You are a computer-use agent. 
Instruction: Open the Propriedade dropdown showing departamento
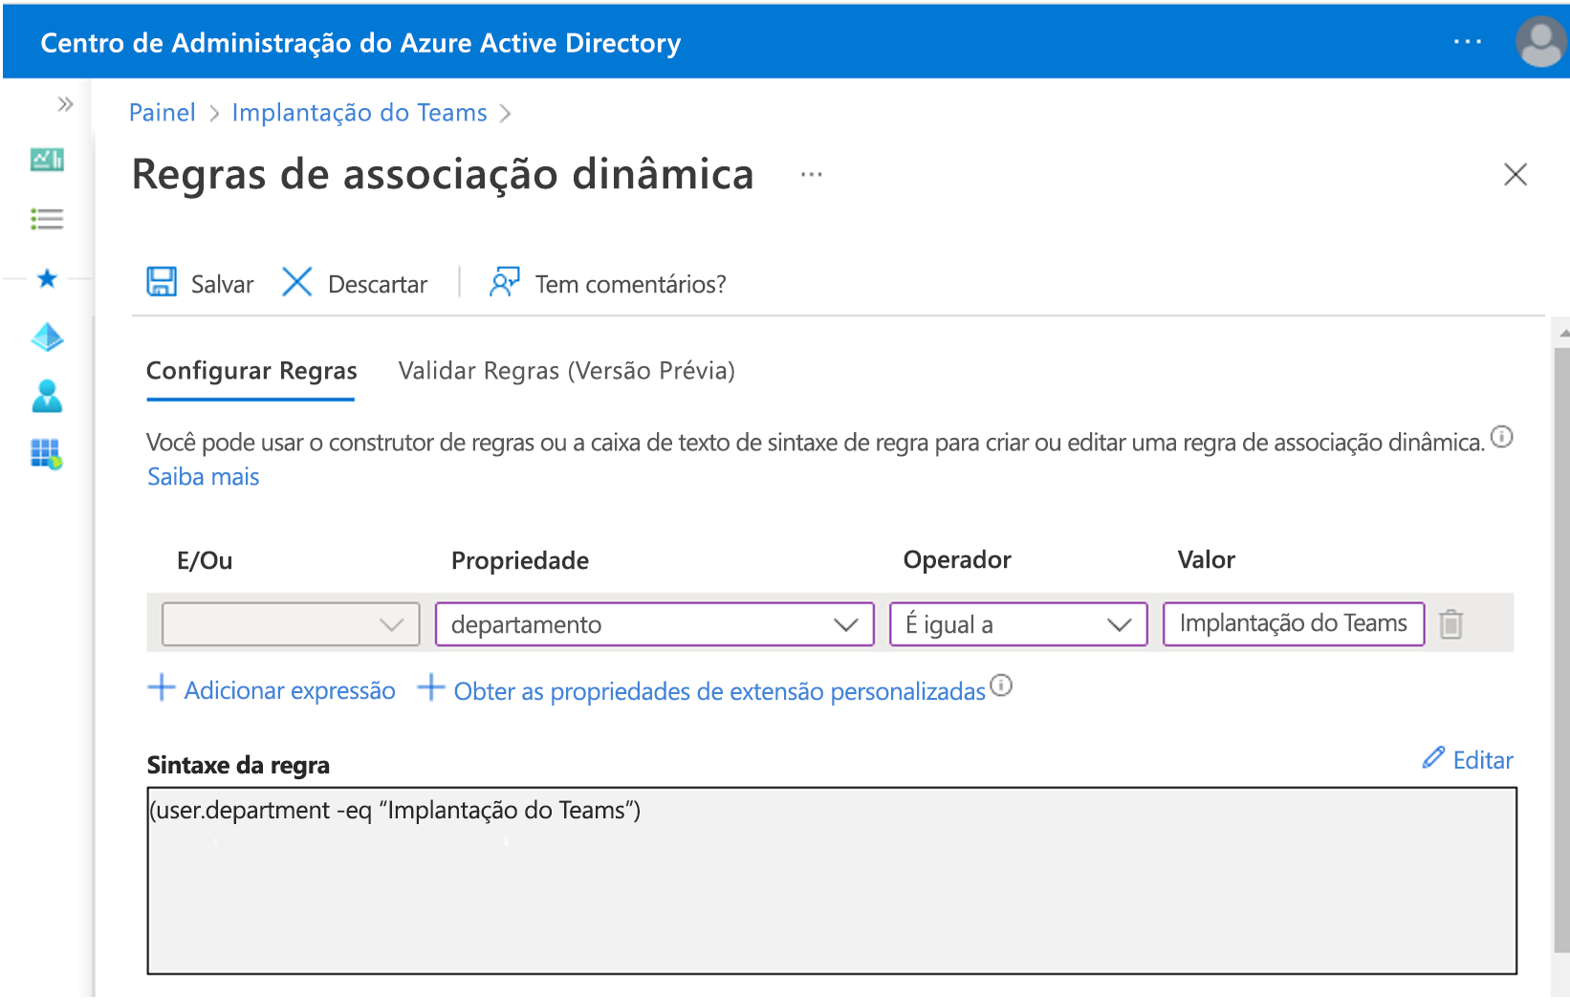click(x=655, y=624)
